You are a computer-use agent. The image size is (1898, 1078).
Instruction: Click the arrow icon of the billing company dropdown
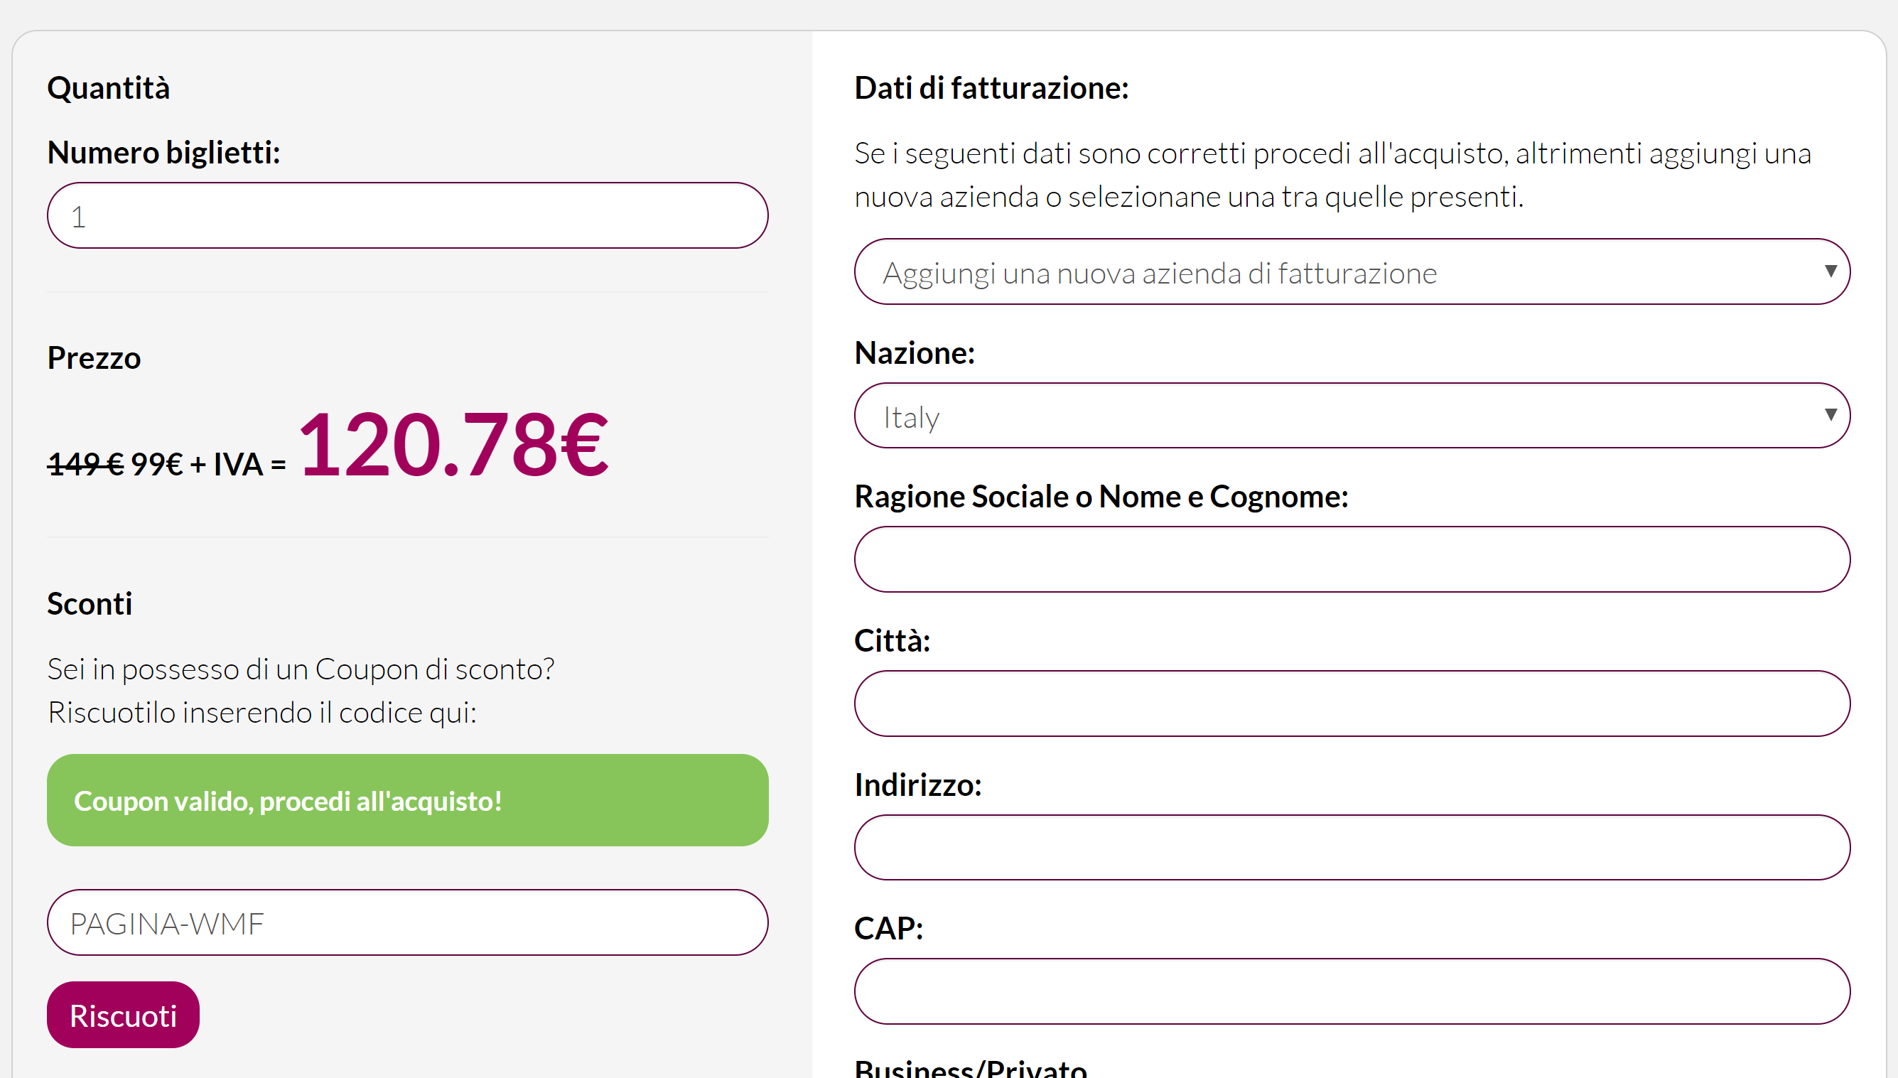(1830, 271)
